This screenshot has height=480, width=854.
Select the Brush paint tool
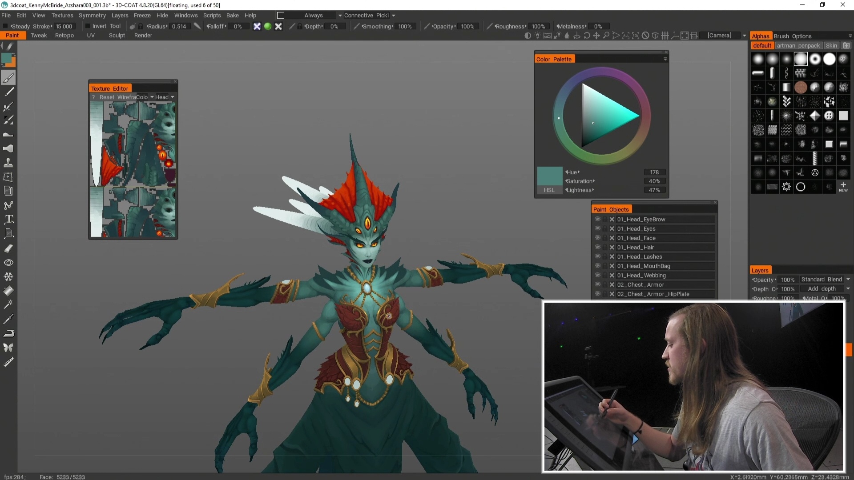point(8,78)
